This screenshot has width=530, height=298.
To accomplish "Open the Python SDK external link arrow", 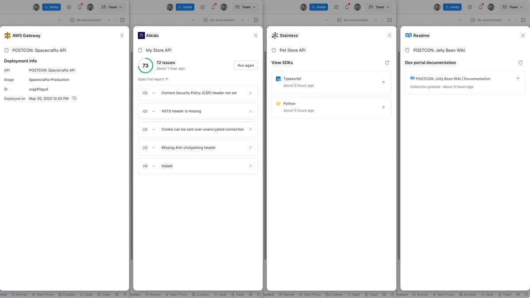I will point(383,107).
